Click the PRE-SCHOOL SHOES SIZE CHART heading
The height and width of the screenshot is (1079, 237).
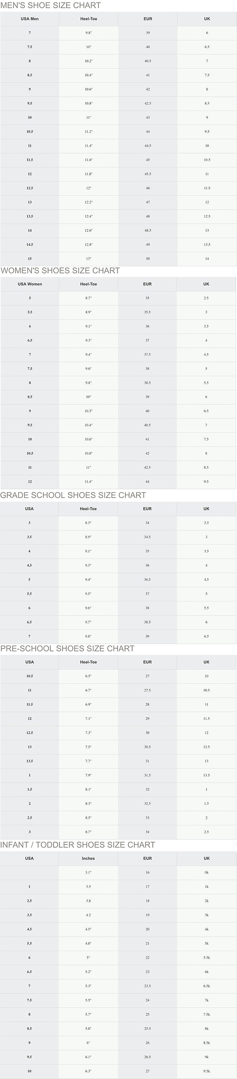pyautogui.click(x=68, y=649)
